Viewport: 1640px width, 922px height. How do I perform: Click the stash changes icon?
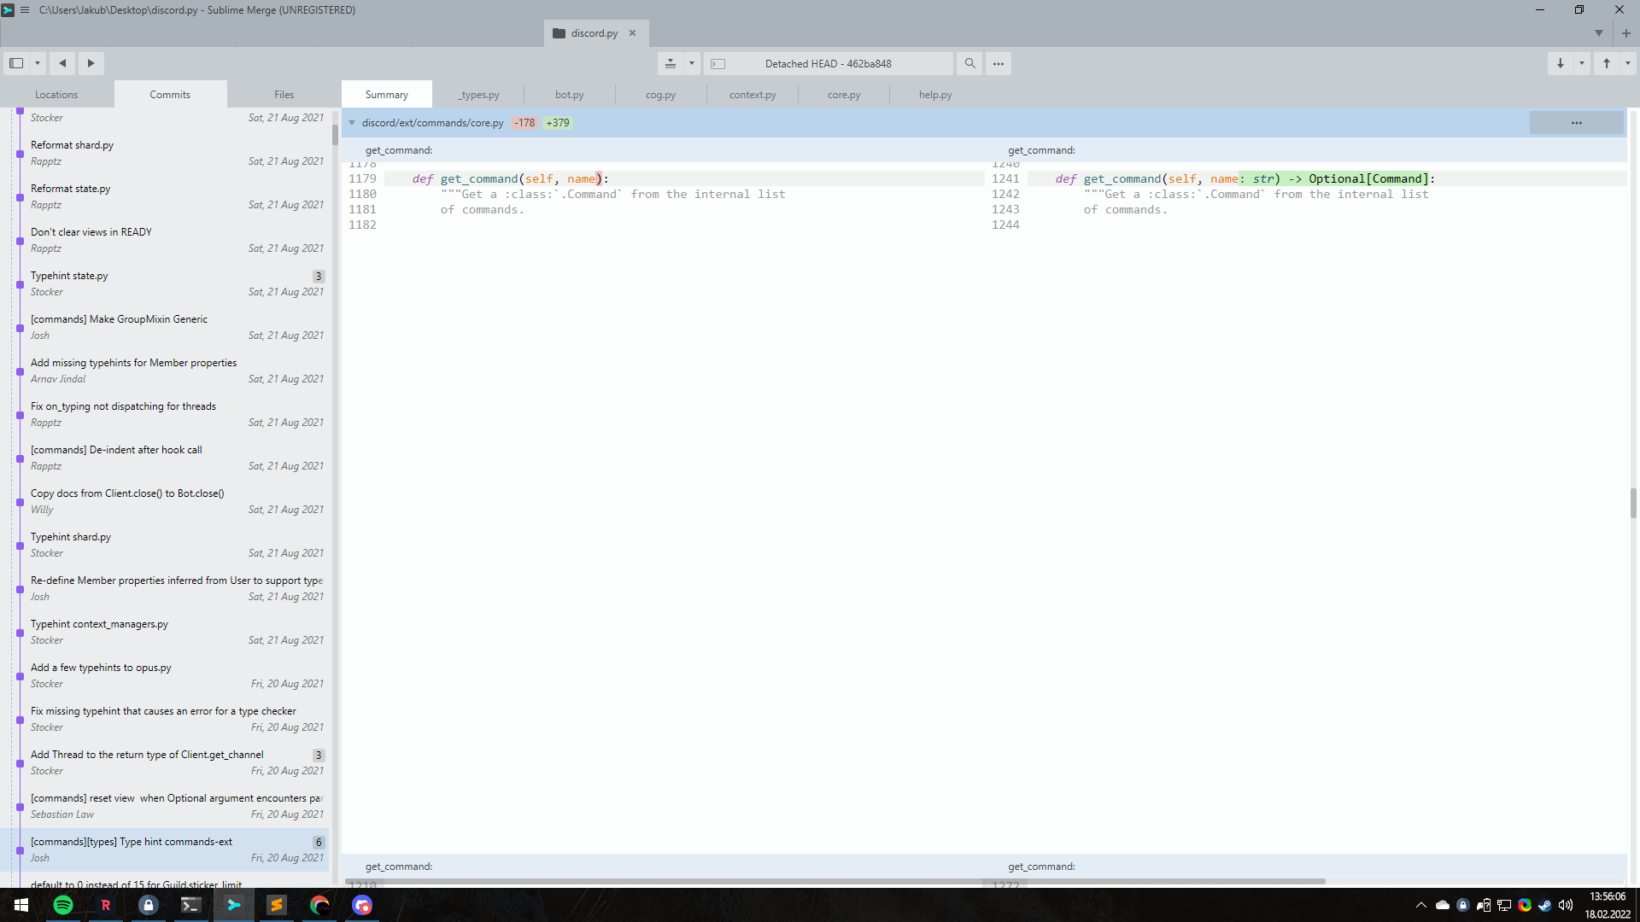671,63
